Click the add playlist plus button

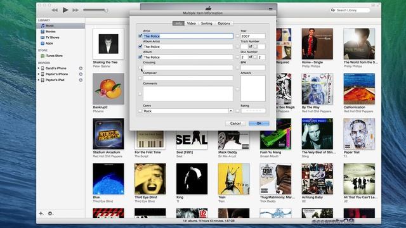click(41, 213)
